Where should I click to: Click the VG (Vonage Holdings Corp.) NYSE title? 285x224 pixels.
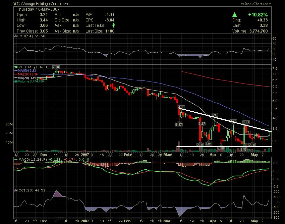43,4
